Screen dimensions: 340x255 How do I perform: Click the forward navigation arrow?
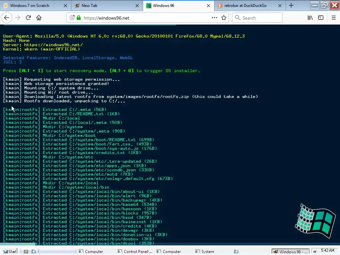18,18
